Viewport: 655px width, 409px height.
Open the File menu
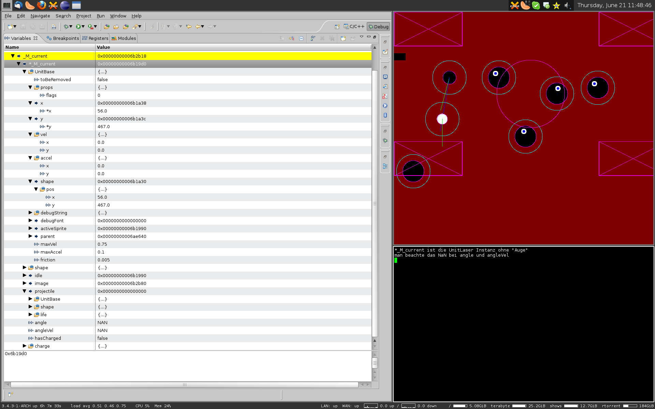(x=8, y=16)
